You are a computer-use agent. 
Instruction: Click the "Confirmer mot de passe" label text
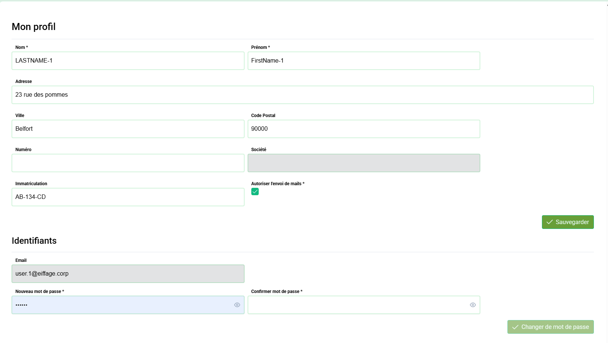tap(276, 292)
